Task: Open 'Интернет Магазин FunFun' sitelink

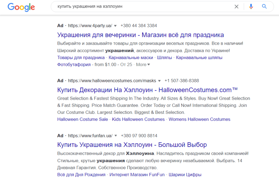Action: click(x=137, y=175)
